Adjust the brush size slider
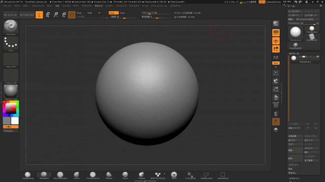This screenshot has height=182, width=325. (x=157, y=13)
